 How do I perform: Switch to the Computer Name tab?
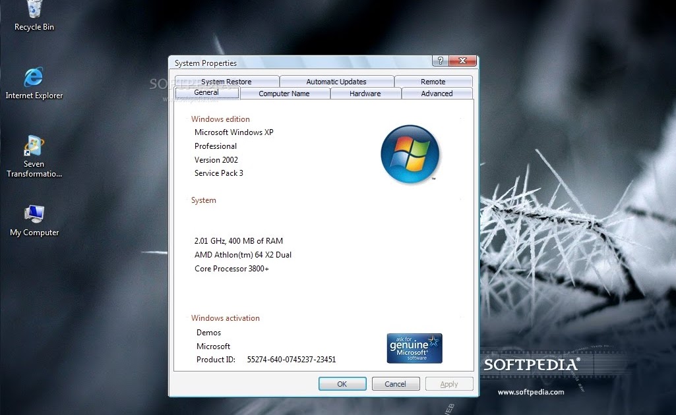pyautogui.click(x=285, y=94)
